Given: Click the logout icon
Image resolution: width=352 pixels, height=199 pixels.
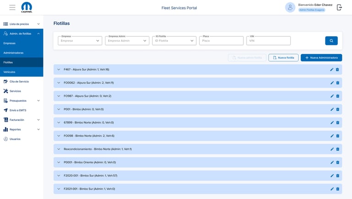Looking at the screenshot, I should coord(339,7).
